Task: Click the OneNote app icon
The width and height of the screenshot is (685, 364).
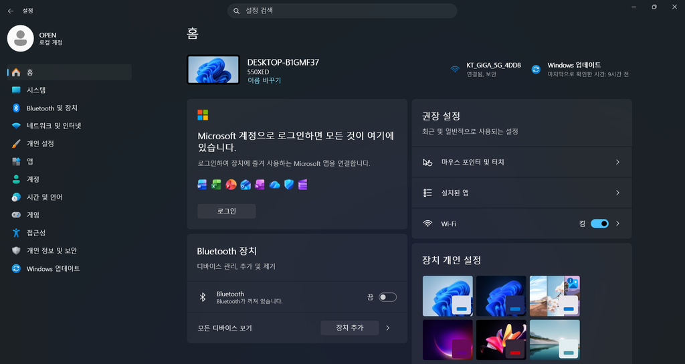Action: click(x=260, y=185)
